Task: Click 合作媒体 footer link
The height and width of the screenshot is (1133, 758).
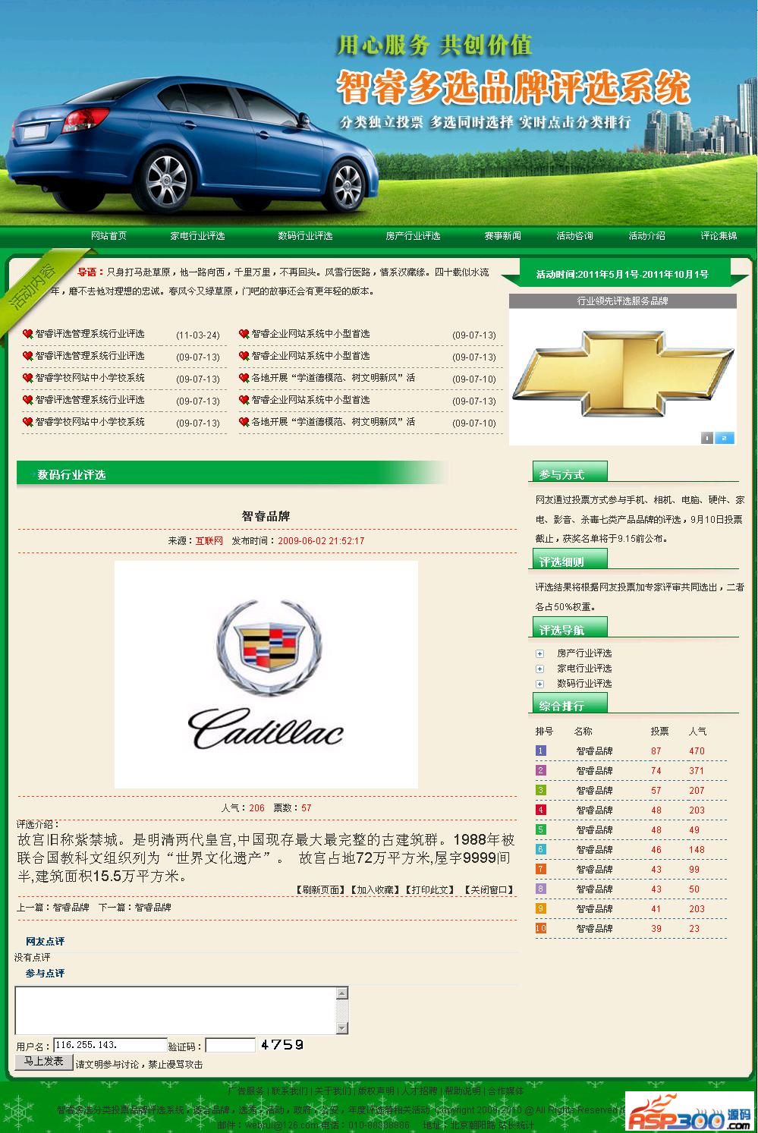Action: point(506,1091)
